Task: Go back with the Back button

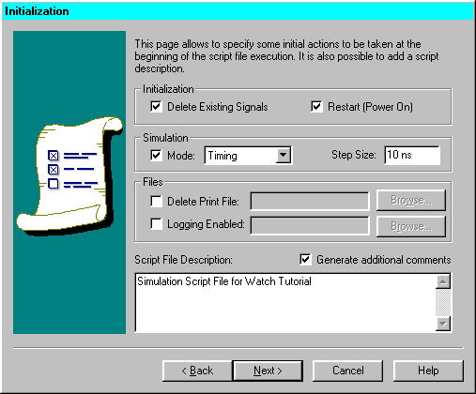Action: [197, 371]
